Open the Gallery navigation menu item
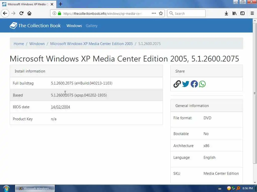The image size is (257, 192). coord(92,26)
